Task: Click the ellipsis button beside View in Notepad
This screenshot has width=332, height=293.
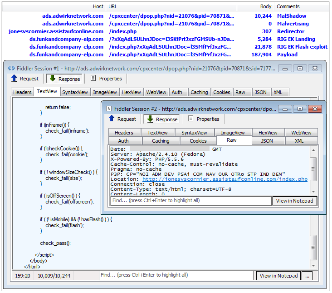Action: tap(307, 276)
